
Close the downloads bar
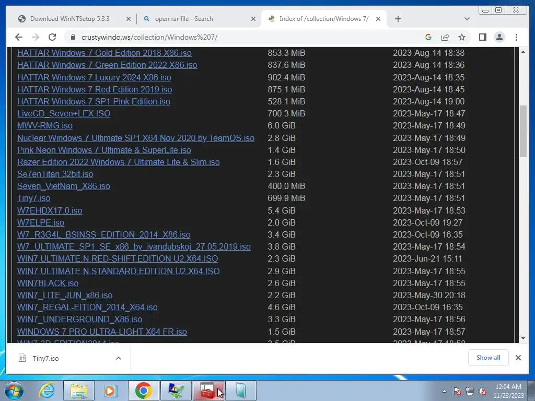518,357
